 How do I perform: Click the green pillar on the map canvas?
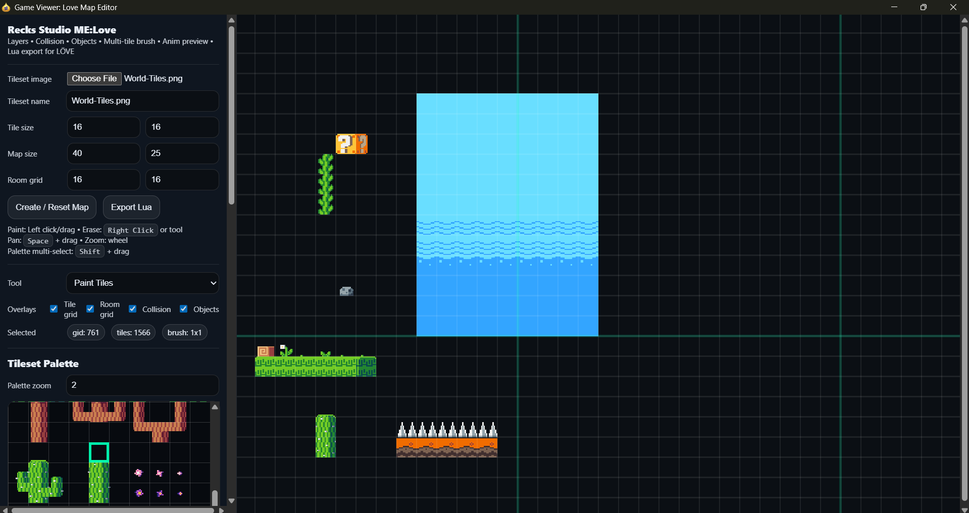326,436
